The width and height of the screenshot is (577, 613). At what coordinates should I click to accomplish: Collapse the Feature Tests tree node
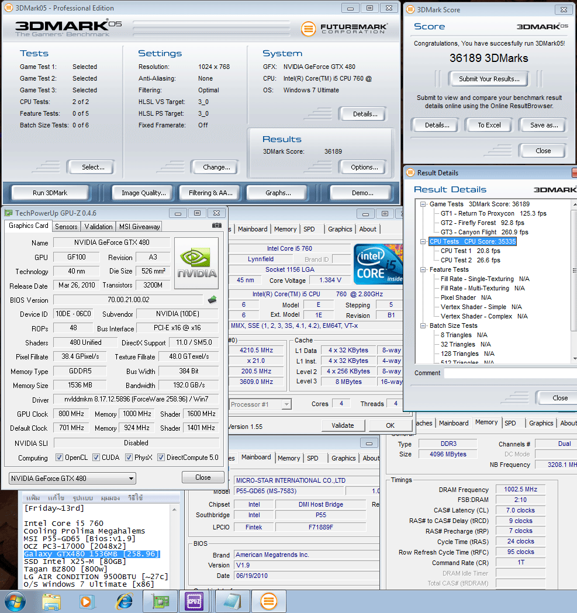pos(423,270)
